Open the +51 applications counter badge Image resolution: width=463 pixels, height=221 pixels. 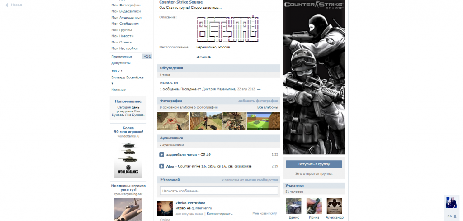point(147,57)
